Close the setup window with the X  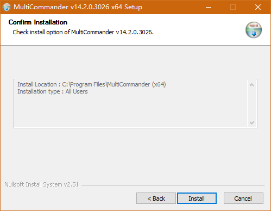(258, 7)
